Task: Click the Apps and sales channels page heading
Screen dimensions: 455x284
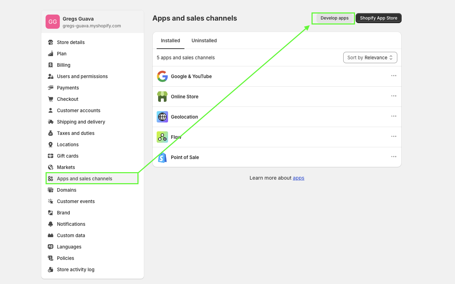Action: coord(195,18)
